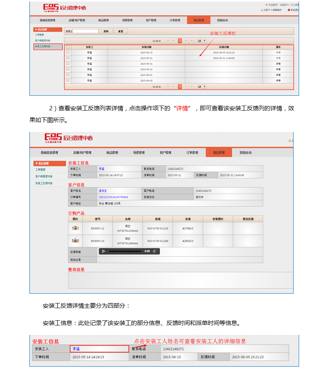This screenshot has height=369, width=314.
Task: Open 详情 for the 2015-06-15 install row
Action: click(278, 53)
